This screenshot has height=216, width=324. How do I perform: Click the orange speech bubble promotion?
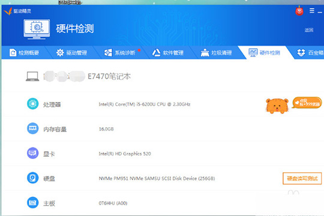(307, 103)
